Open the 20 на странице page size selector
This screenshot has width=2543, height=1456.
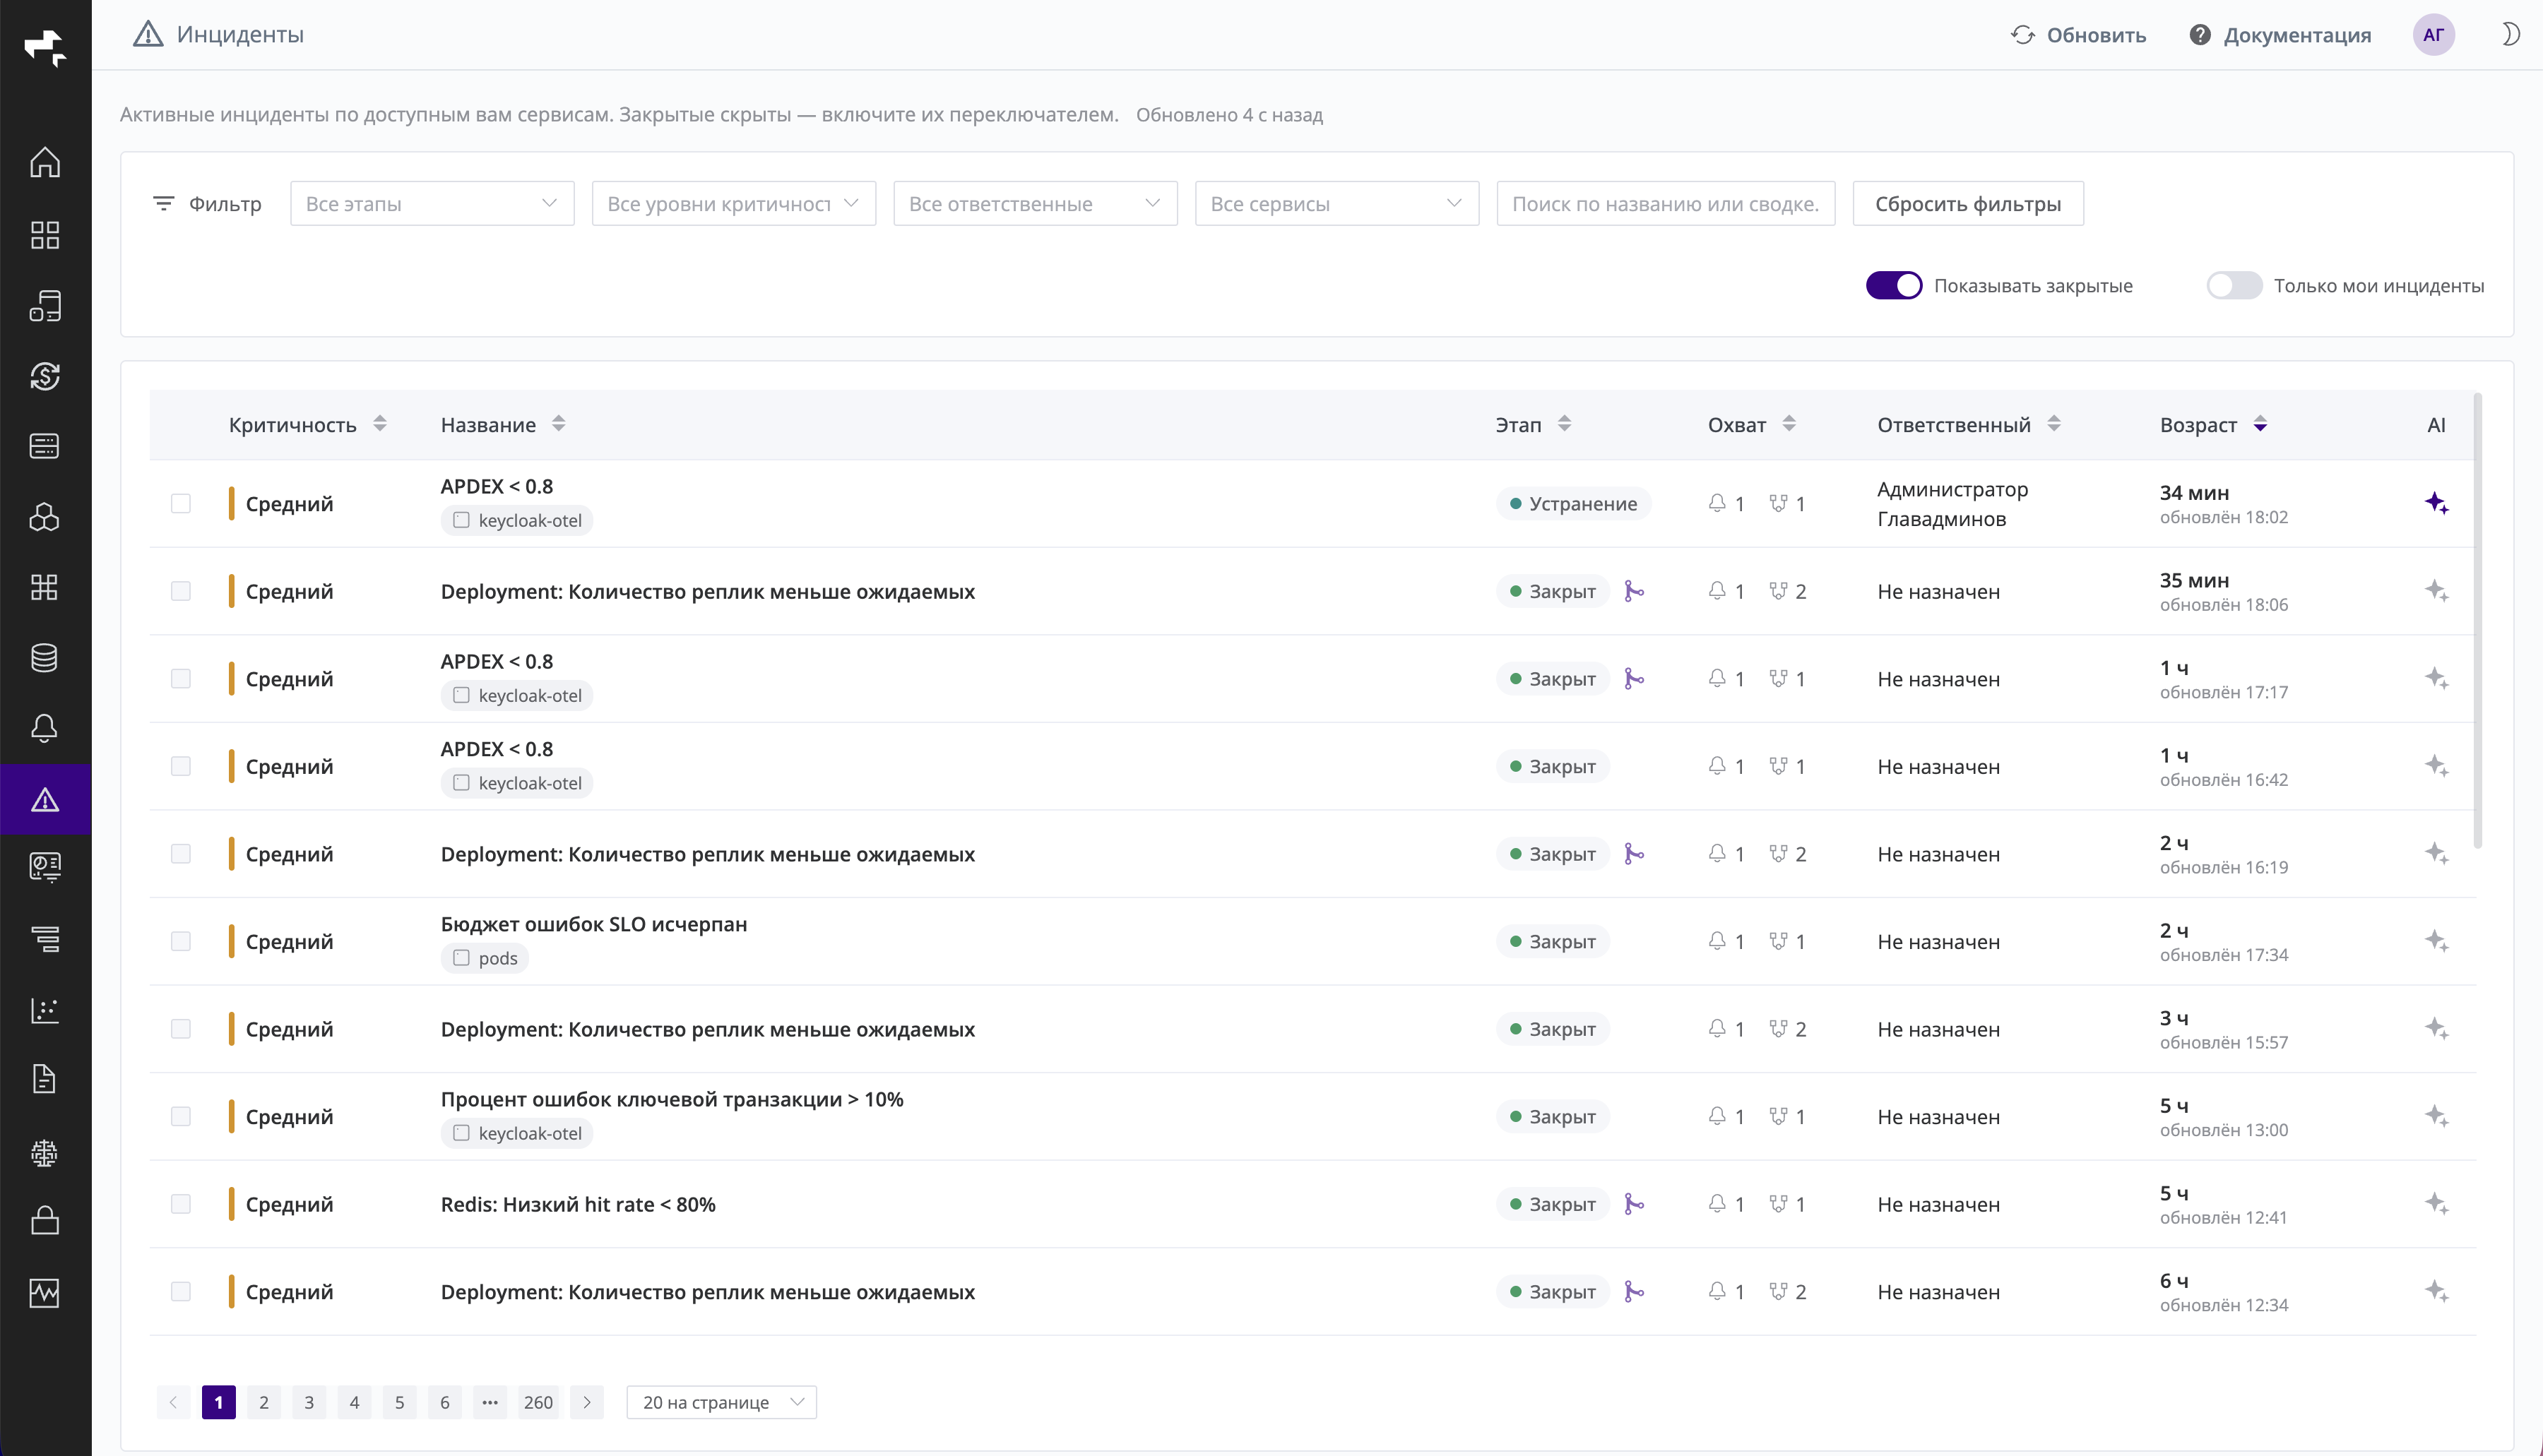(x=721, y=1402)
